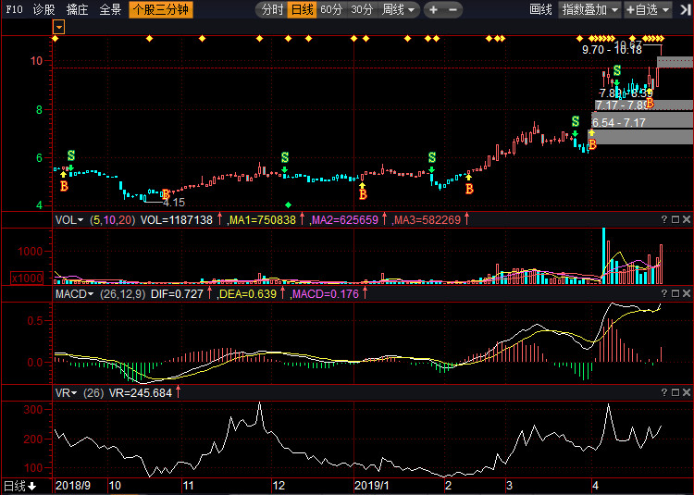
Task: Open VOL indicator selector dropdown
Action: pos(69,220)
